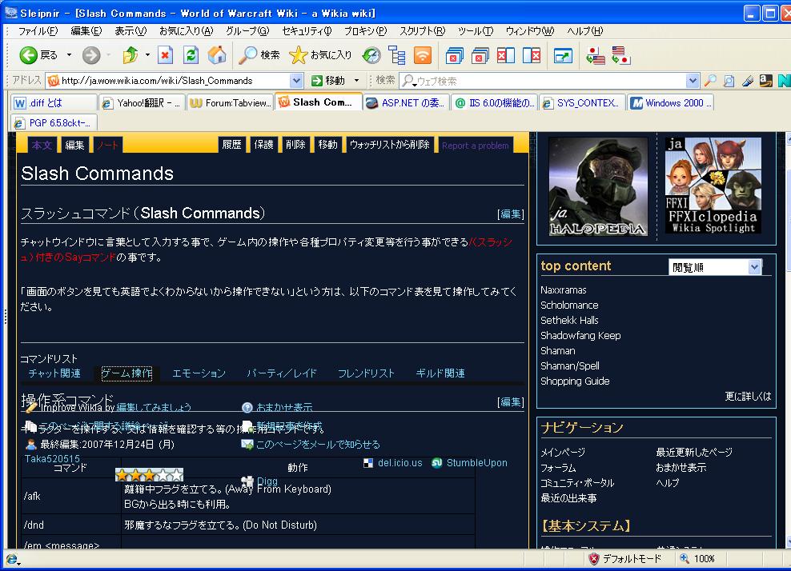
Task: Open the History clock icon
Action: [371, 55]
